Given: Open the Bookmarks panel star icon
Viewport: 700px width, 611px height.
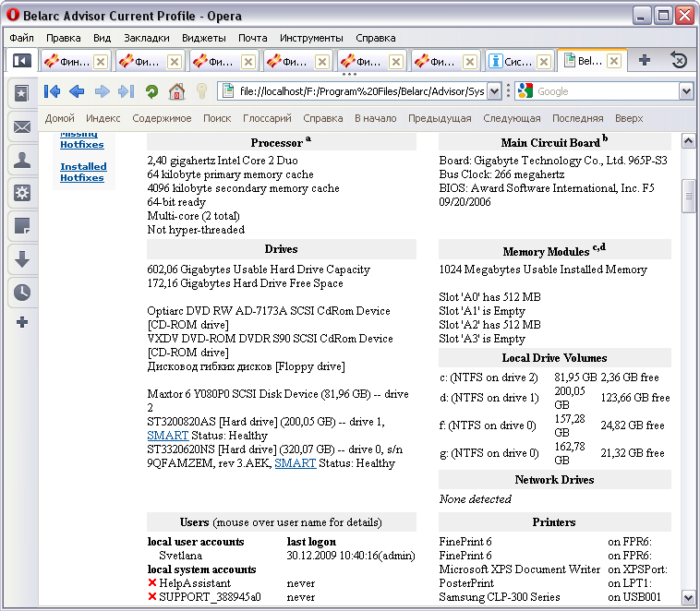Looking at the screenshot, I should click(x=21, y=93).
